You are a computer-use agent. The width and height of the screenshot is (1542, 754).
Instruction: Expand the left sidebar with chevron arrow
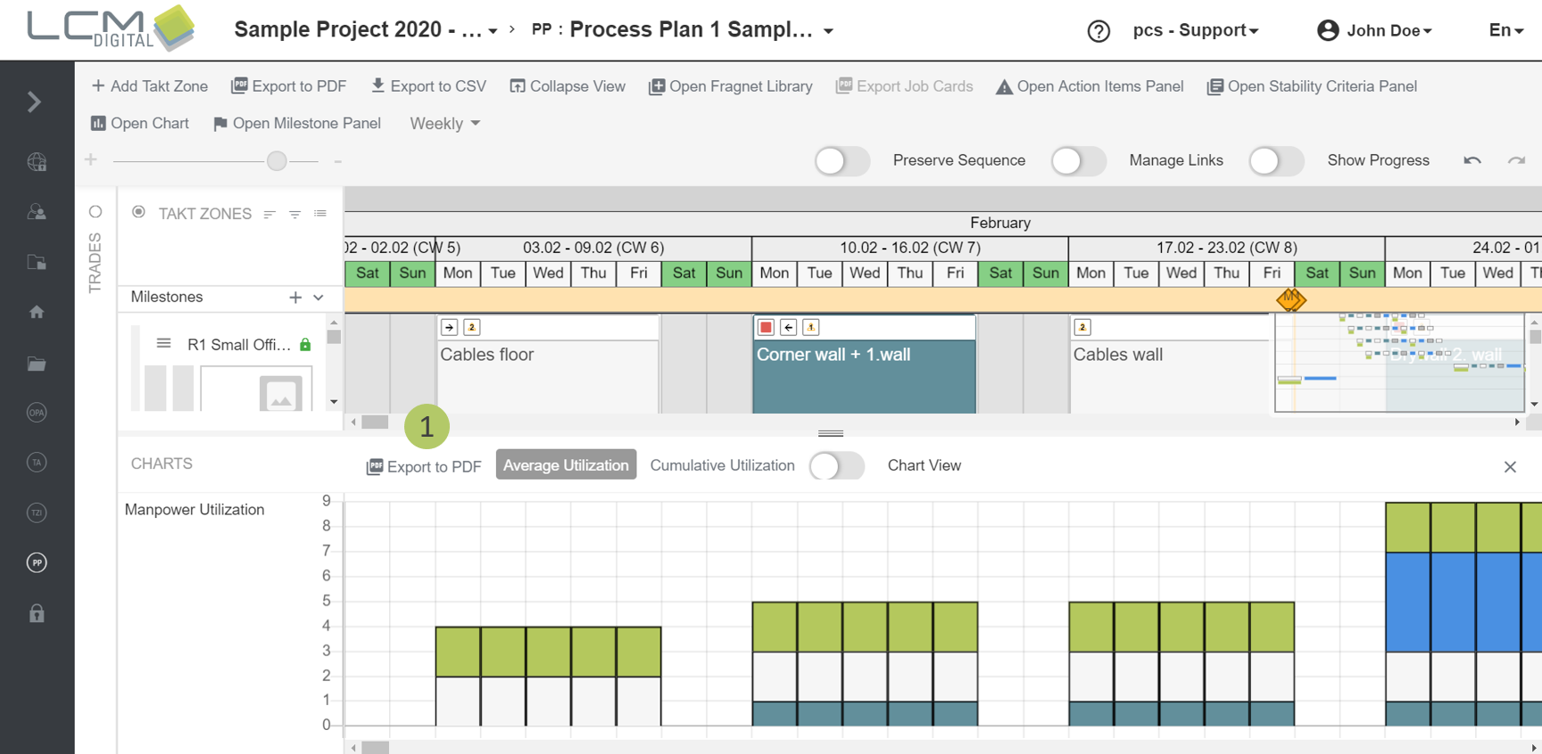[35, 102]
